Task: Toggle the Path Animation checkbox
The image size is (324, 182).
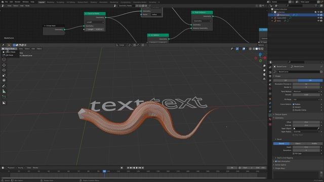Action: (x=276, y=161)
